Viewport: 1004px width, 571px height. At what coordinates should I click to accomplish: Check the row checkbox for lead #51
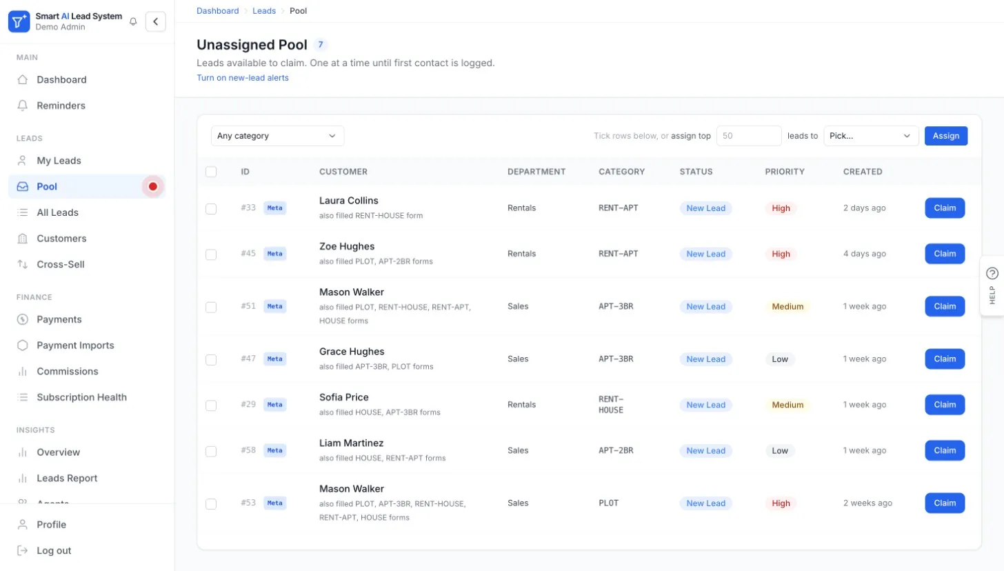coord(211,306)
